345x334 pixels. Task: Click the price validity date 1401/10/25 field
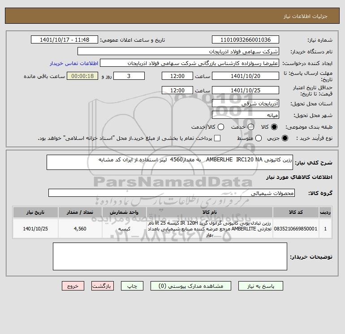(x=246, y=90)
